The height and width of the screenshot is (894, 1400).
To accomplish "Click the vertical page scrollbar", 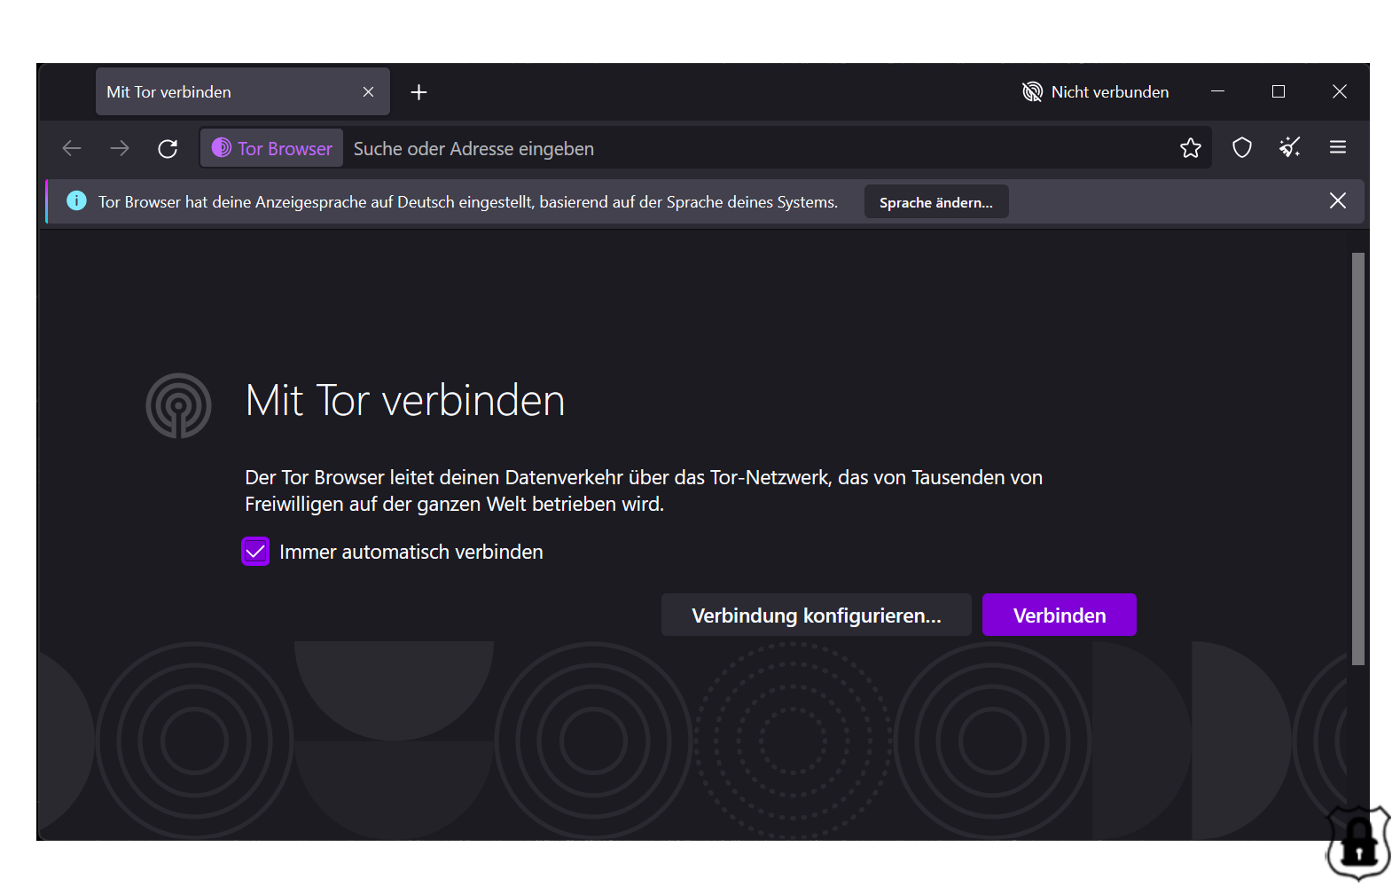I will click(1357, 459).
